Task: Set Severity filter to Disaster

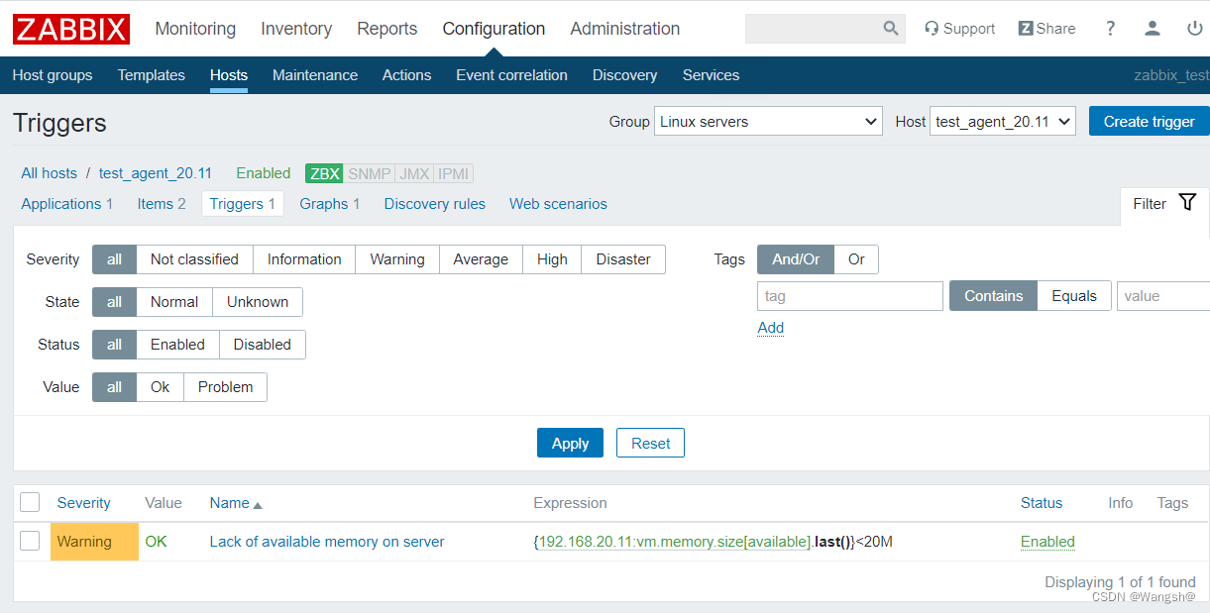Action: click(623, 259)
